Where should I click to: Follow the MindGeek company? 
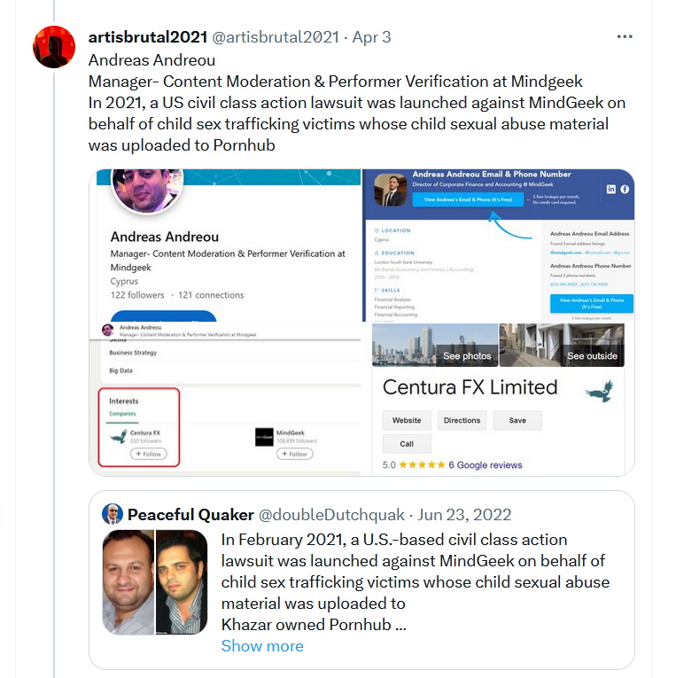295,454
